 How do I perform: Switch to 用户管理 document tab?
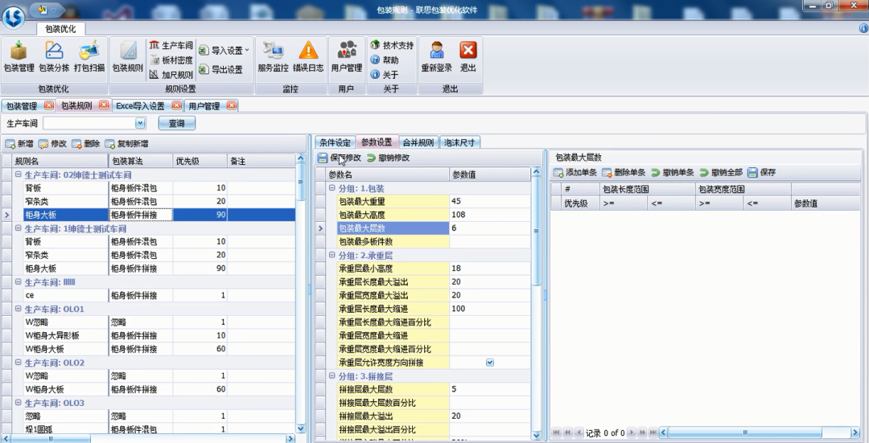tap(204, 106)
